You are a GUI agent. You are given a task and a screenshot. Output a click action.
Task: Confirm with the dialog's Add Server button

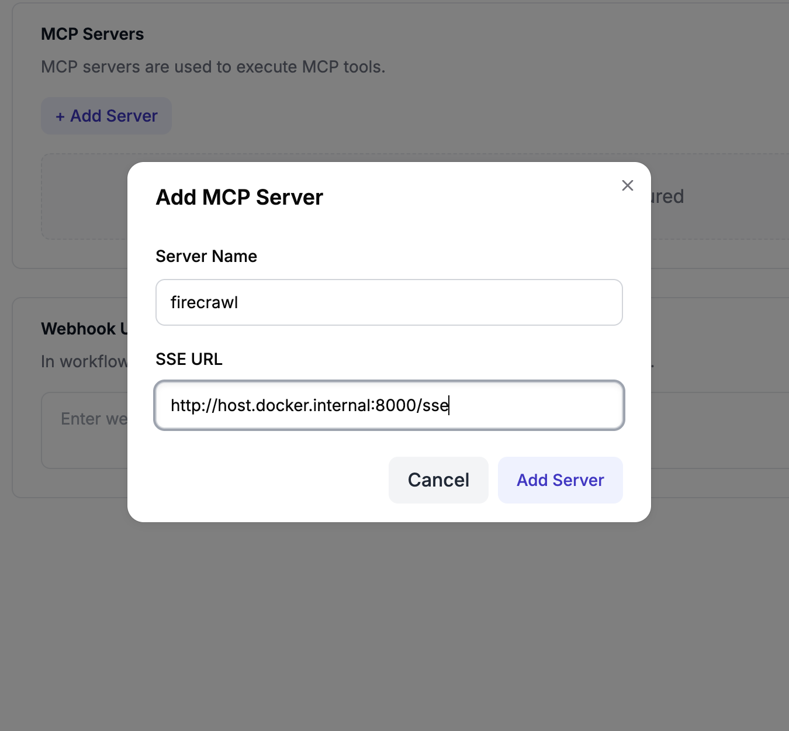pos(560,480)
